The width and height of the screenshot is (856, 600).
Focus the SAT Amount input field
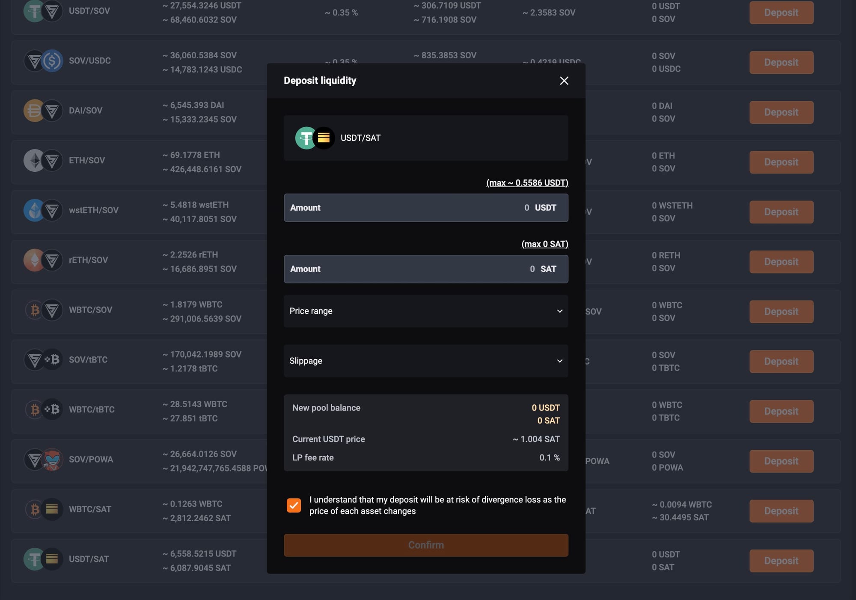tap(425, 269)
